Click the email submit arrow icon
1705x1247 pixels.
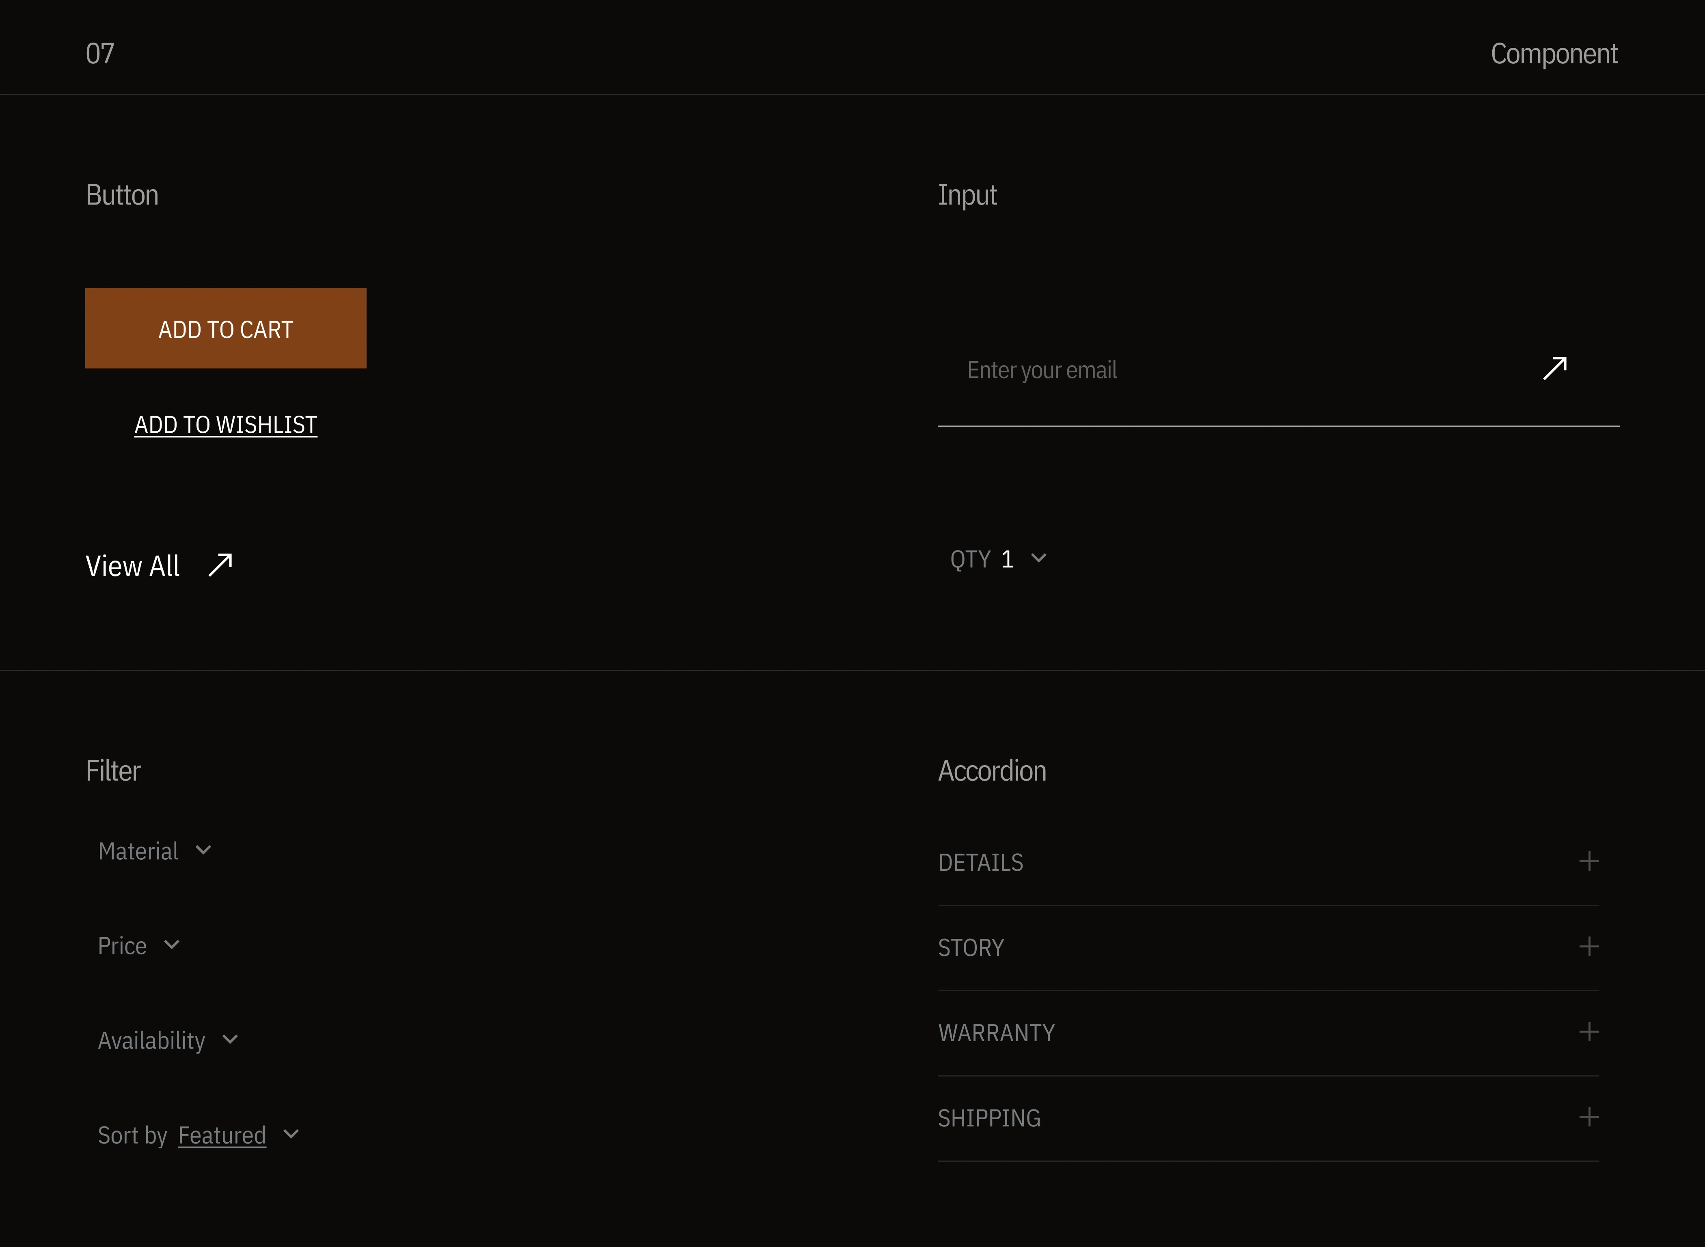tap(1555, 368)
